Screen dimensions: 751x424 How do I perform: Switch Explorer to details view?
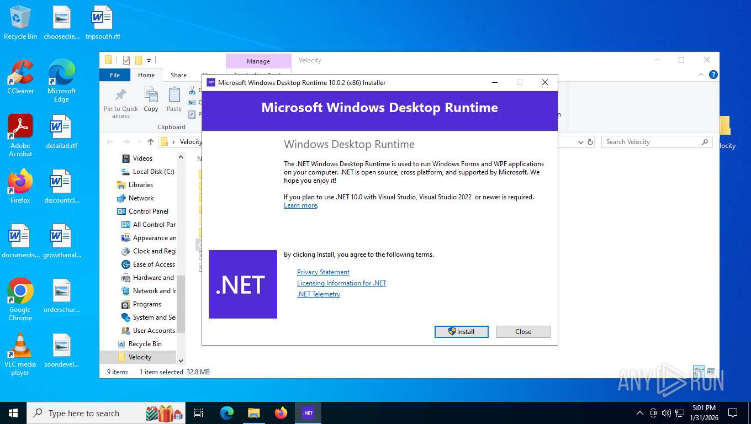pos(699,372)
